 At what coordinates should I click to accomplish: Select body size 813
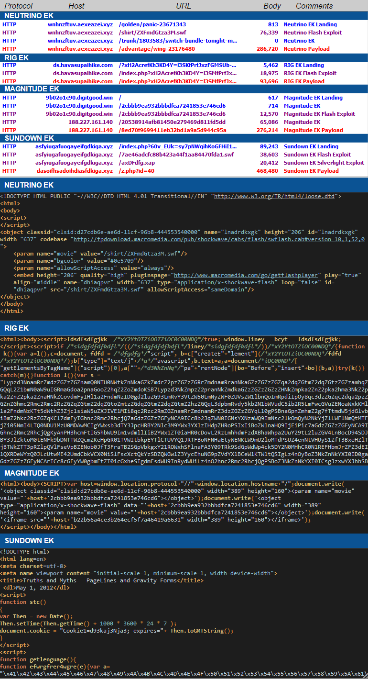pos(273,24)
